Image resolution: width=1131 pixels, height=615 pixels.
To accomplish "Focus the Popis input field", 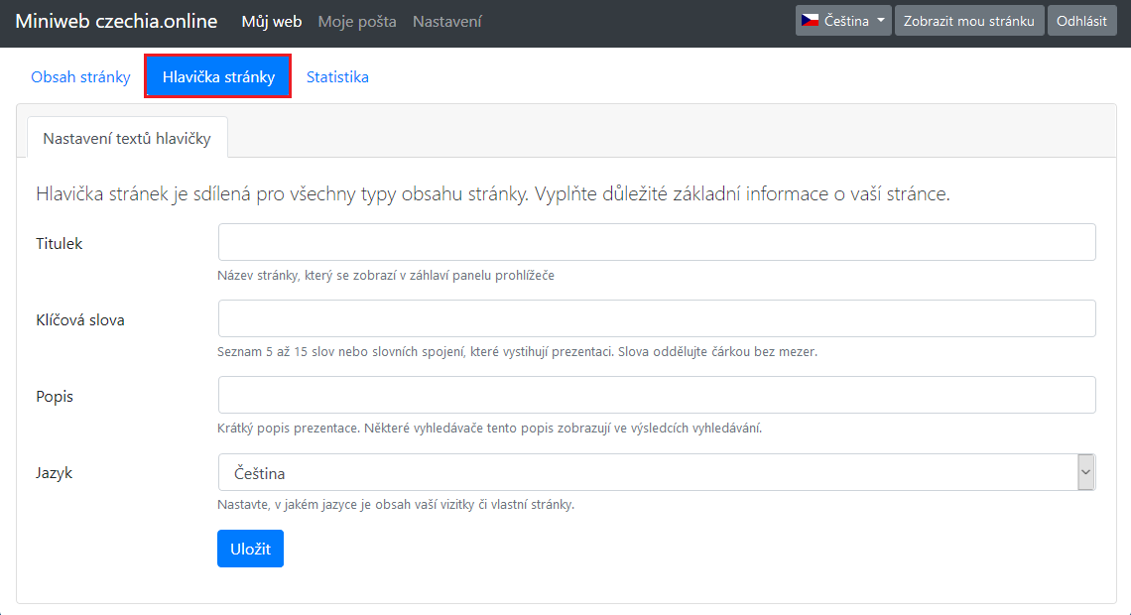I will [x=656, y=395].
